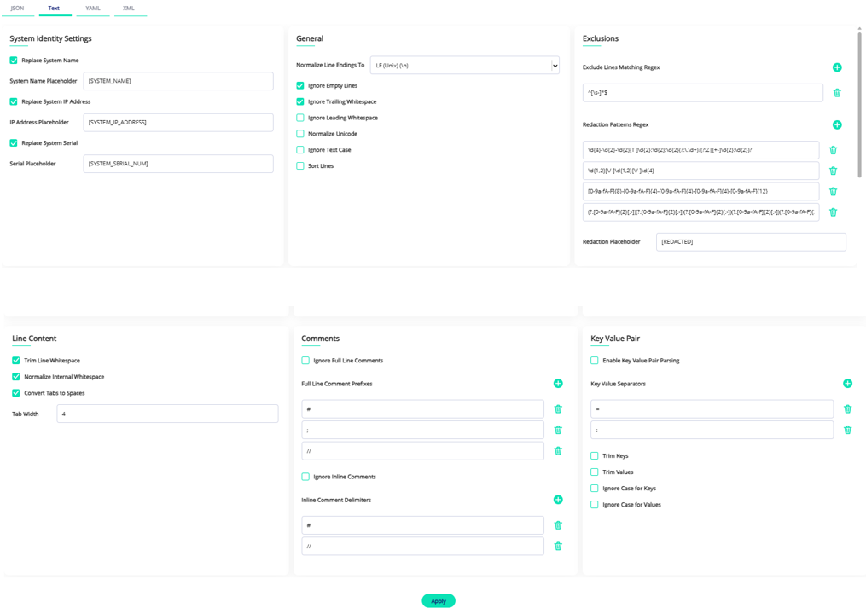Uncheck Replace System Name

tap(14, 61)
